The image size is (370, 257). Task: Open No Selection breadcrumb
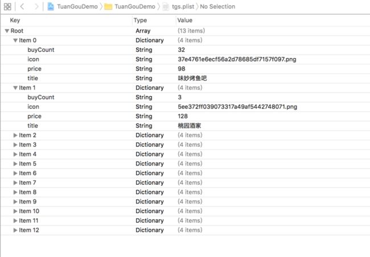217,7
